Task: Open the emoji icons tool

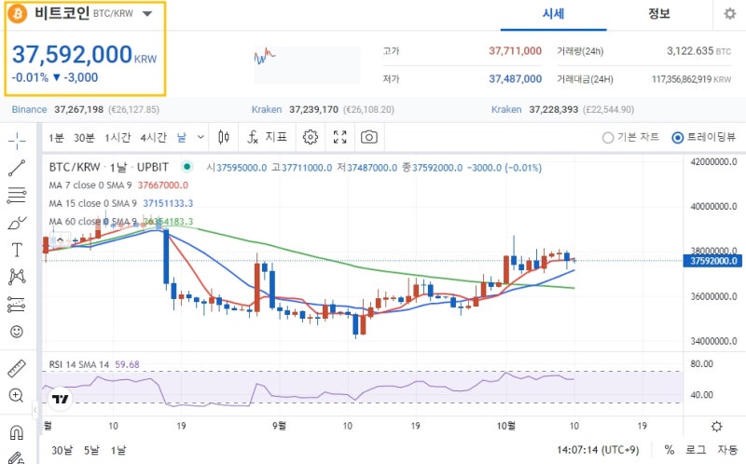Action: pyautogui.click(x=17, y=332)
